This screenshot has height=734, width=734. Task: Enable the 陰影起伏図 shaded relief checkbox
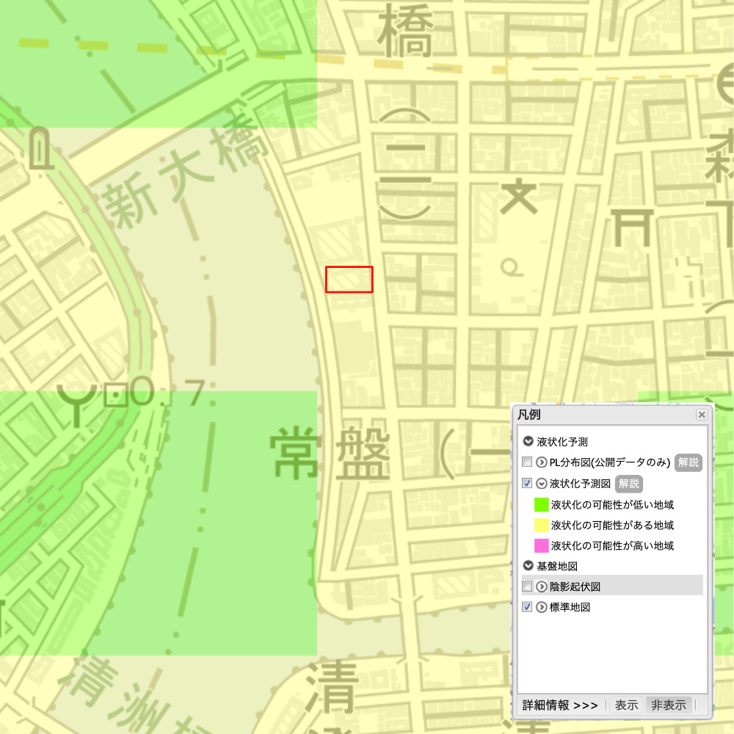526,586
